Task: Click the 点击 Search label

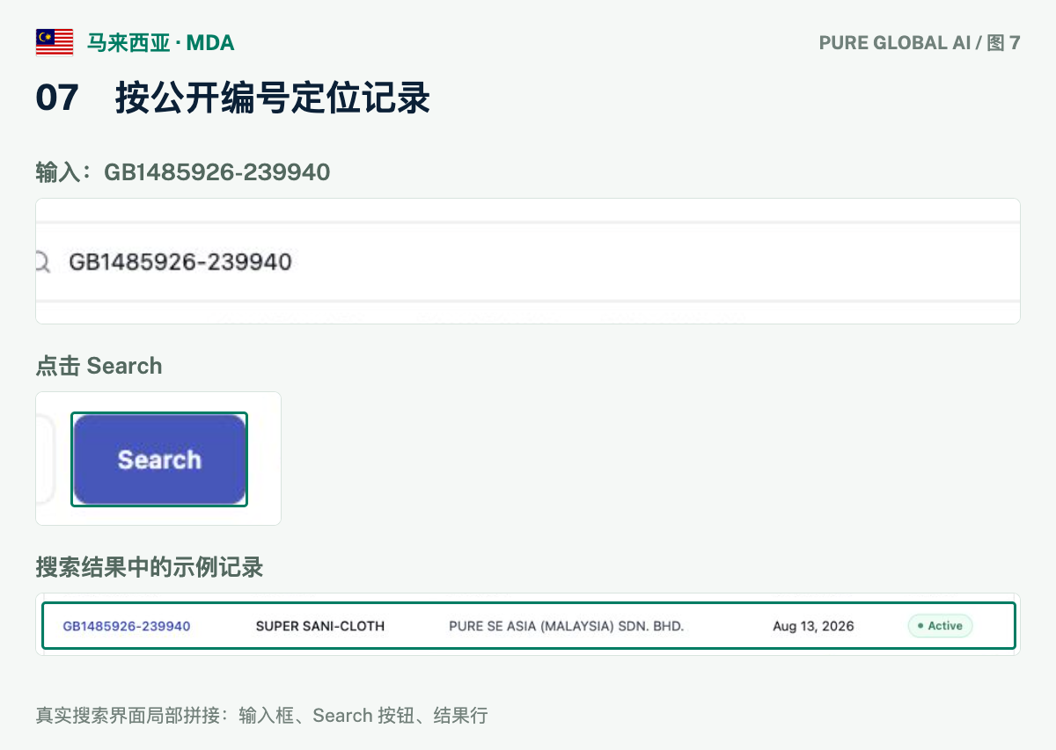Action: [x=99, y=366]
